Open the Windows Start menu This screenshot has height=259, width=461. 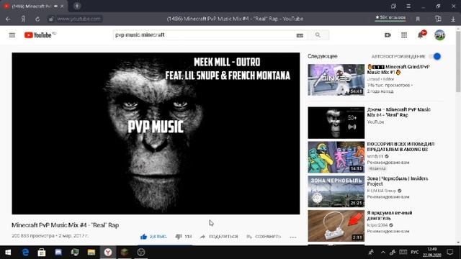click(x=8, y=253)
